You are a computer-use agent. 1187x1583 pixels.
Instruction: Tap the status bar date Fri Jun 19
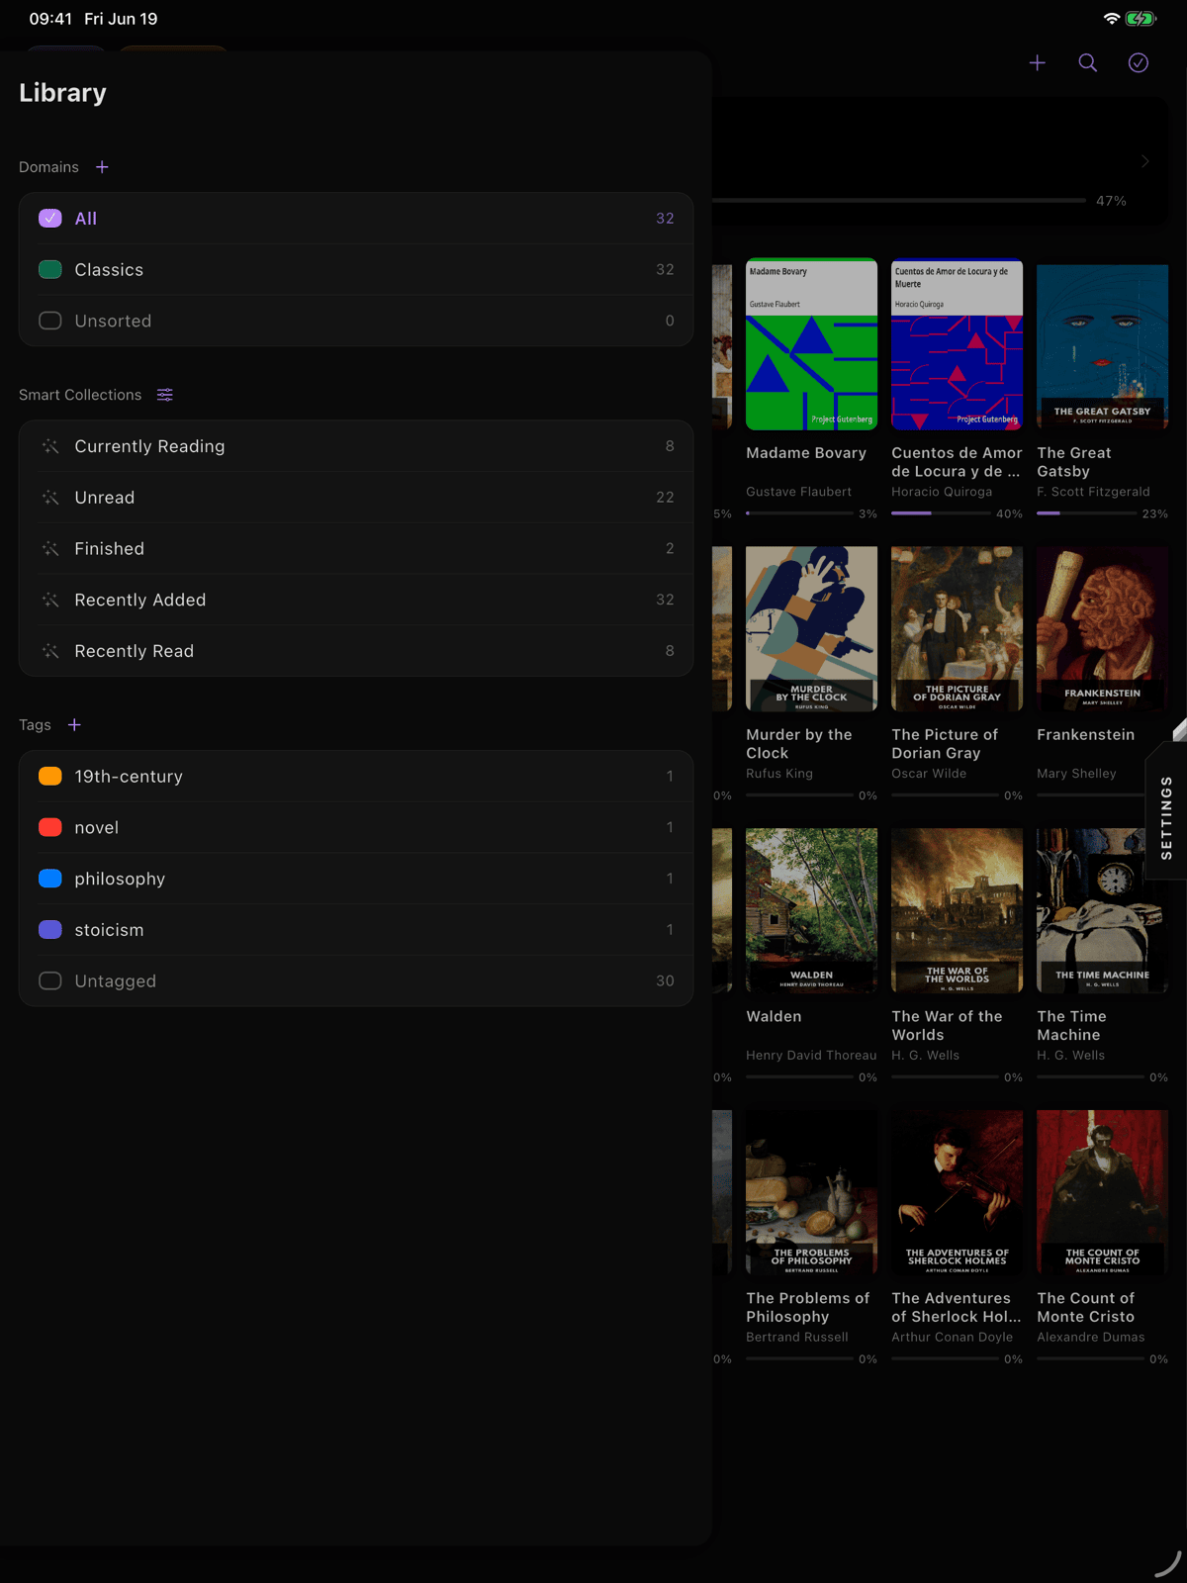121,19
